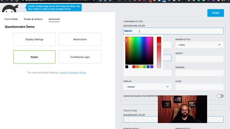Image resolution: width=230 pixels, height=129 pixels.
Task: Open the Emails & Actions tab
Action: click(x=33, y=19)
